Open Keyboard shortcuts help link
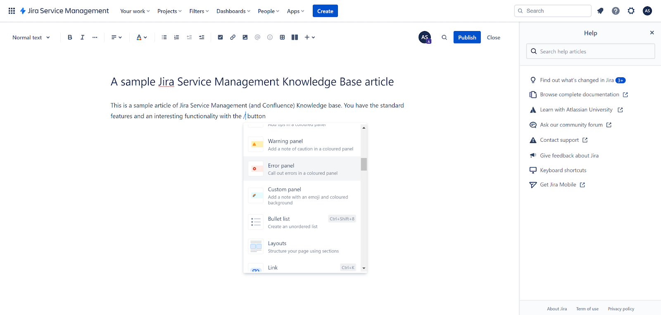The width and height of the screenshot is (661, 315). [x=563, y=170]
